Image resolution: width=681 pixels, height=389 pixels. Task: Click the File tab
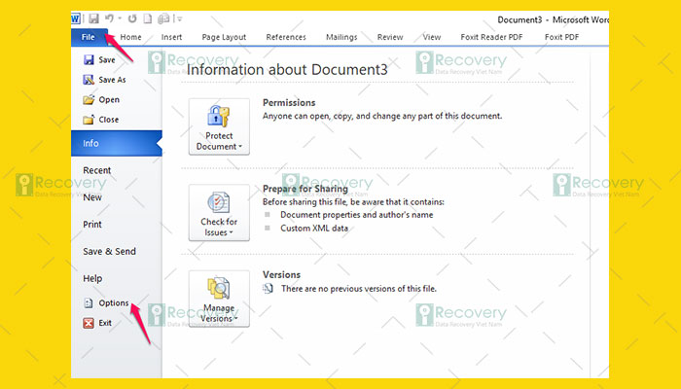(90, 37)
